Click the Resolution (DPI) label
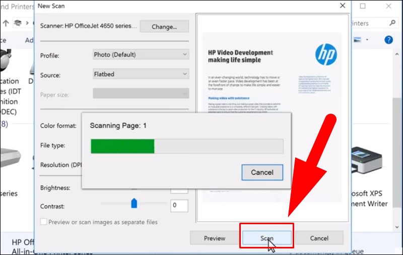This screenshot has height=255, width=403. pos(60,165)
